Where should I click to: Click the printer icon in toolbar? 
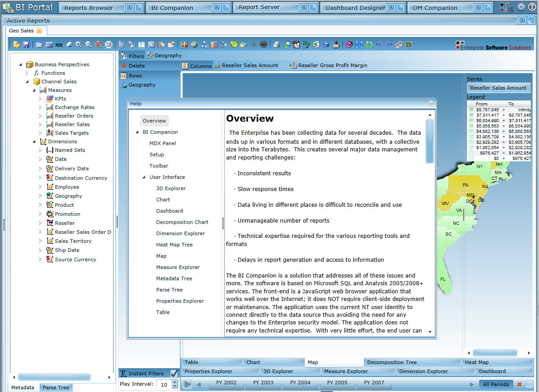pos(276,45)
